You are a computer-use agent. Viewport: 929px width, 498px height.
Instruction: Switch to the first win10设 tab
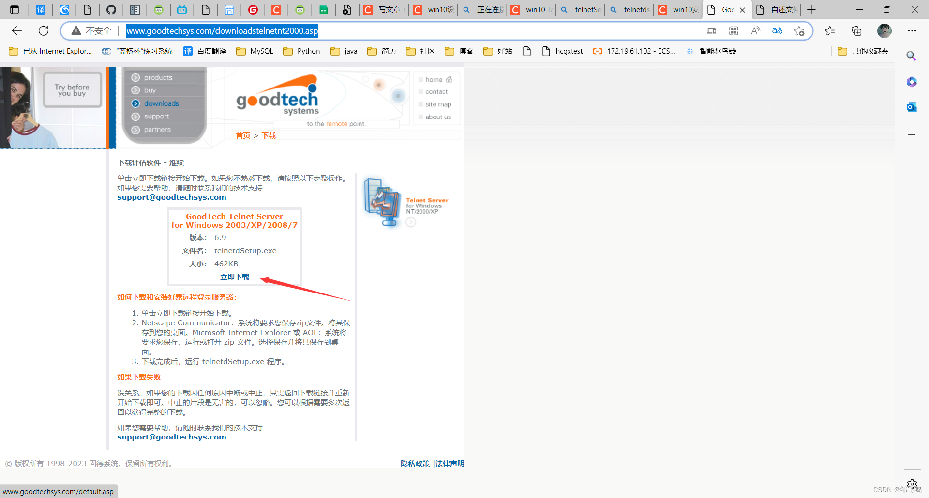[x=434, y=10]
